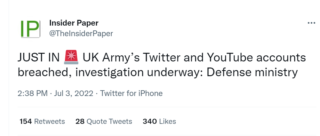The image size is (320, 136).
Task: Click the word and in the tweet body
Action: point(194,57)
